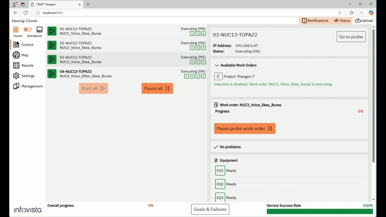Image resolution: width=386 pixels, height=217 pixels.
Task: Open the Copilot sidebar icon
Action: click(x=371, y=13)
